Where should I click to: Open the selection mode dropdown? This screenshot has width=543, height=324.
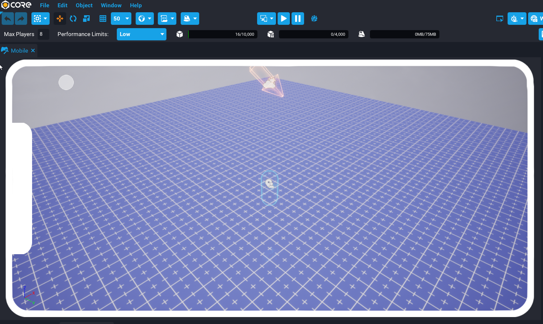tap(40, 19)
